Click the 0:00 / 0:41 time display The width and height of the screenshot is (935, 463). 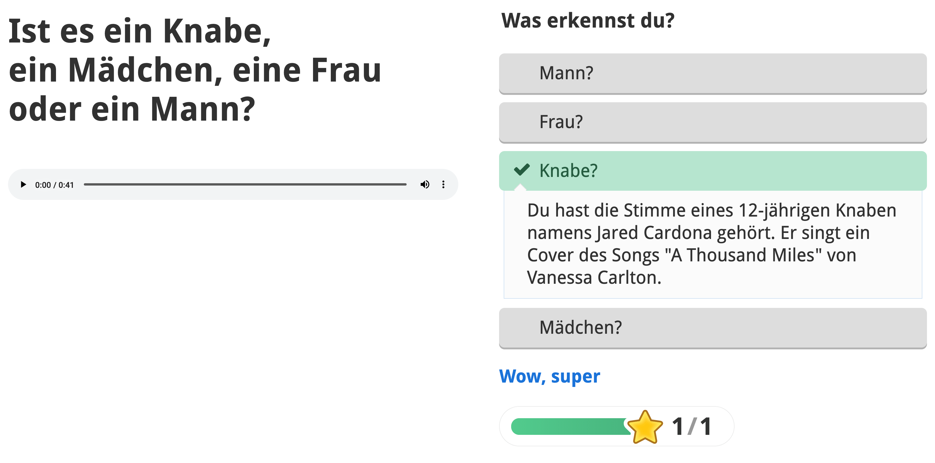55,185
